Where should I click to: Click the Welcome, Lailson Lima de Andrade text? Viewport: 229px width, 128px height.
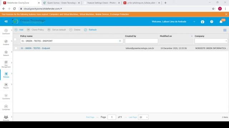pyautogui.click(x=169, y=22)
